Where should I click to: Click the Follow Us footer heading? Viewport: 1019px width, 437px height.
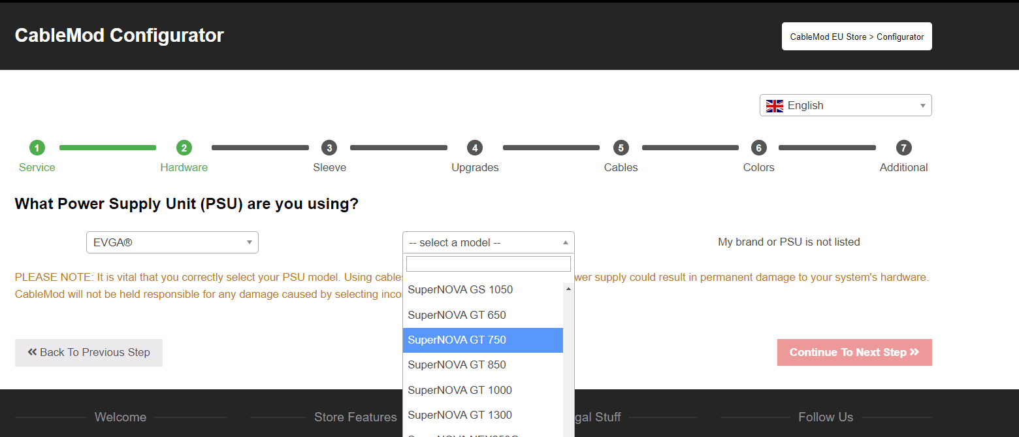coord(826,417)
